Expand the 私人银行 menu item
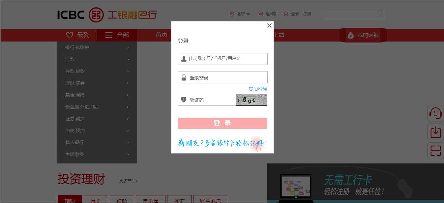 [97, 142]
